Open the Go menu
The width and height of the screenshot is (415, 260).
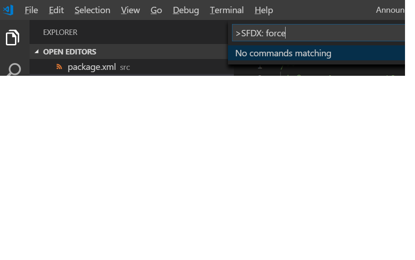(156, 10)
